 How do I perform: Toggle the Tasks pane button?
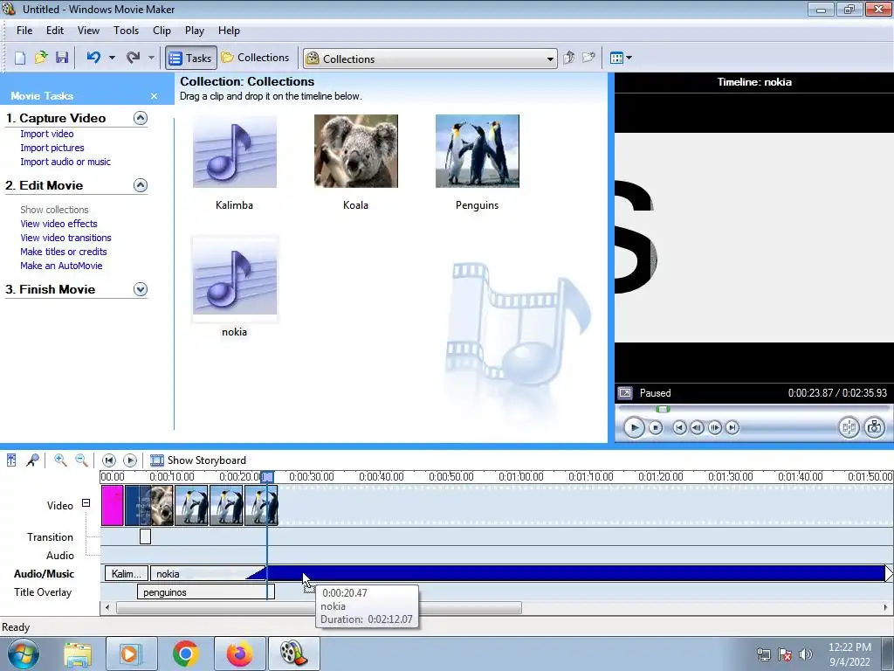point(191,58)
